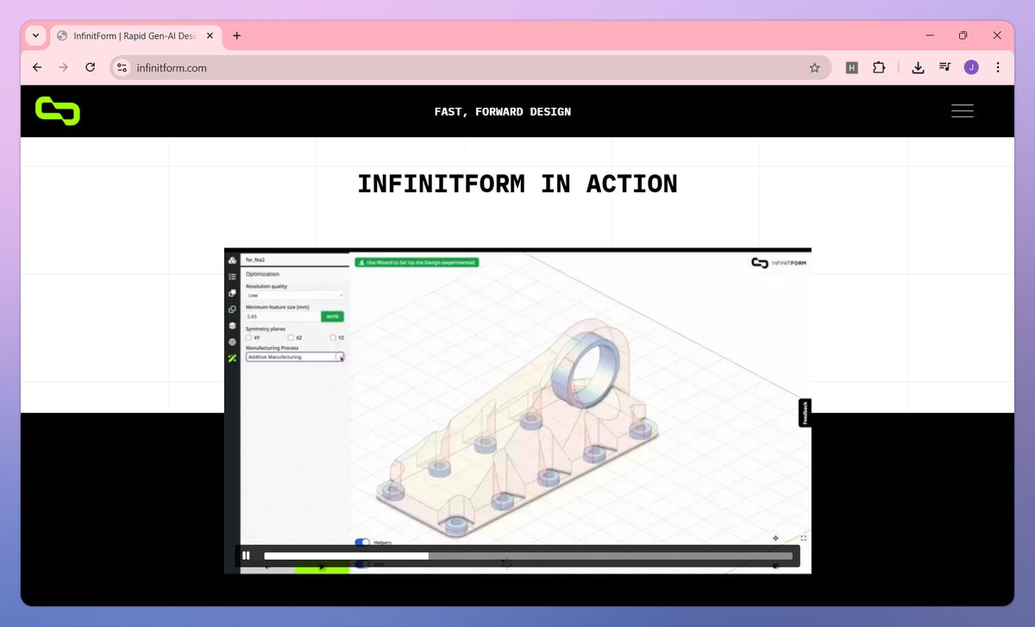Open the tab search dropdown arrow
The width and height of the screenshot is (1035, 627).
pos(35,36)
